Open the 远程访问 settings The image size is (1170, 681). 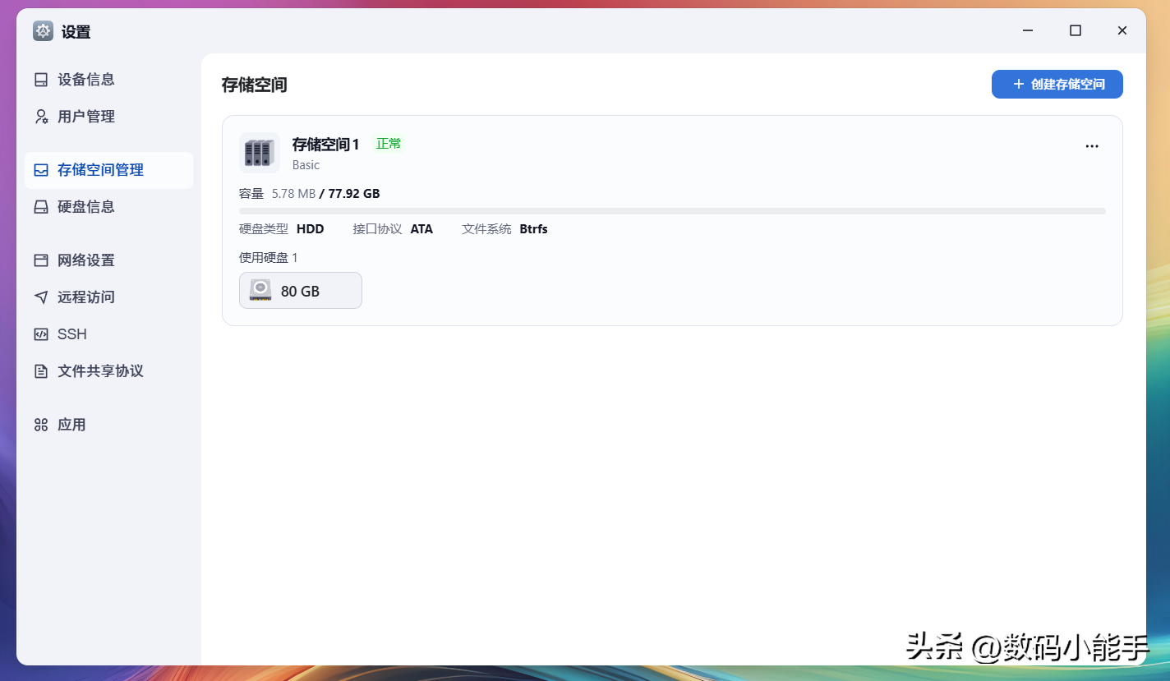[109, 297]
